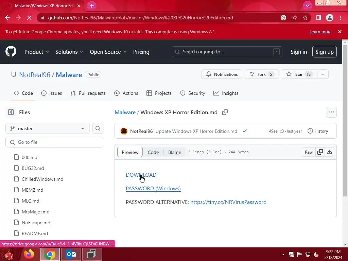The width and height of the screenshot is (348, 261).
Task: Switch to the Code tab
Action: tap(23, 93)
